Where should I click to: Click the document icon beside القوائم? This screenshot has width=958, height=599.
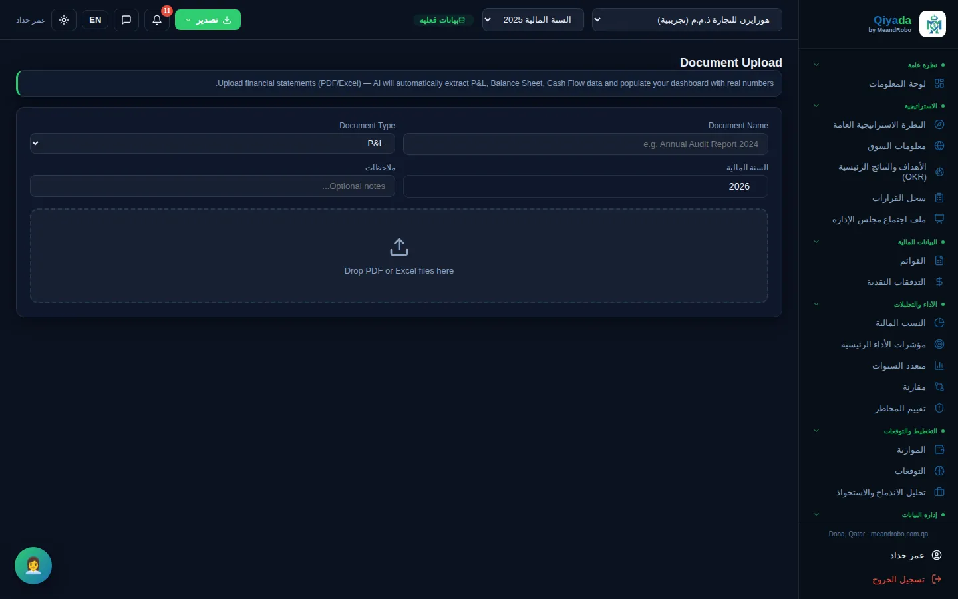[x=939, y=260]
